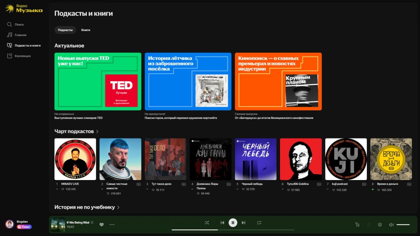Toggle shuffle playback

207,223
